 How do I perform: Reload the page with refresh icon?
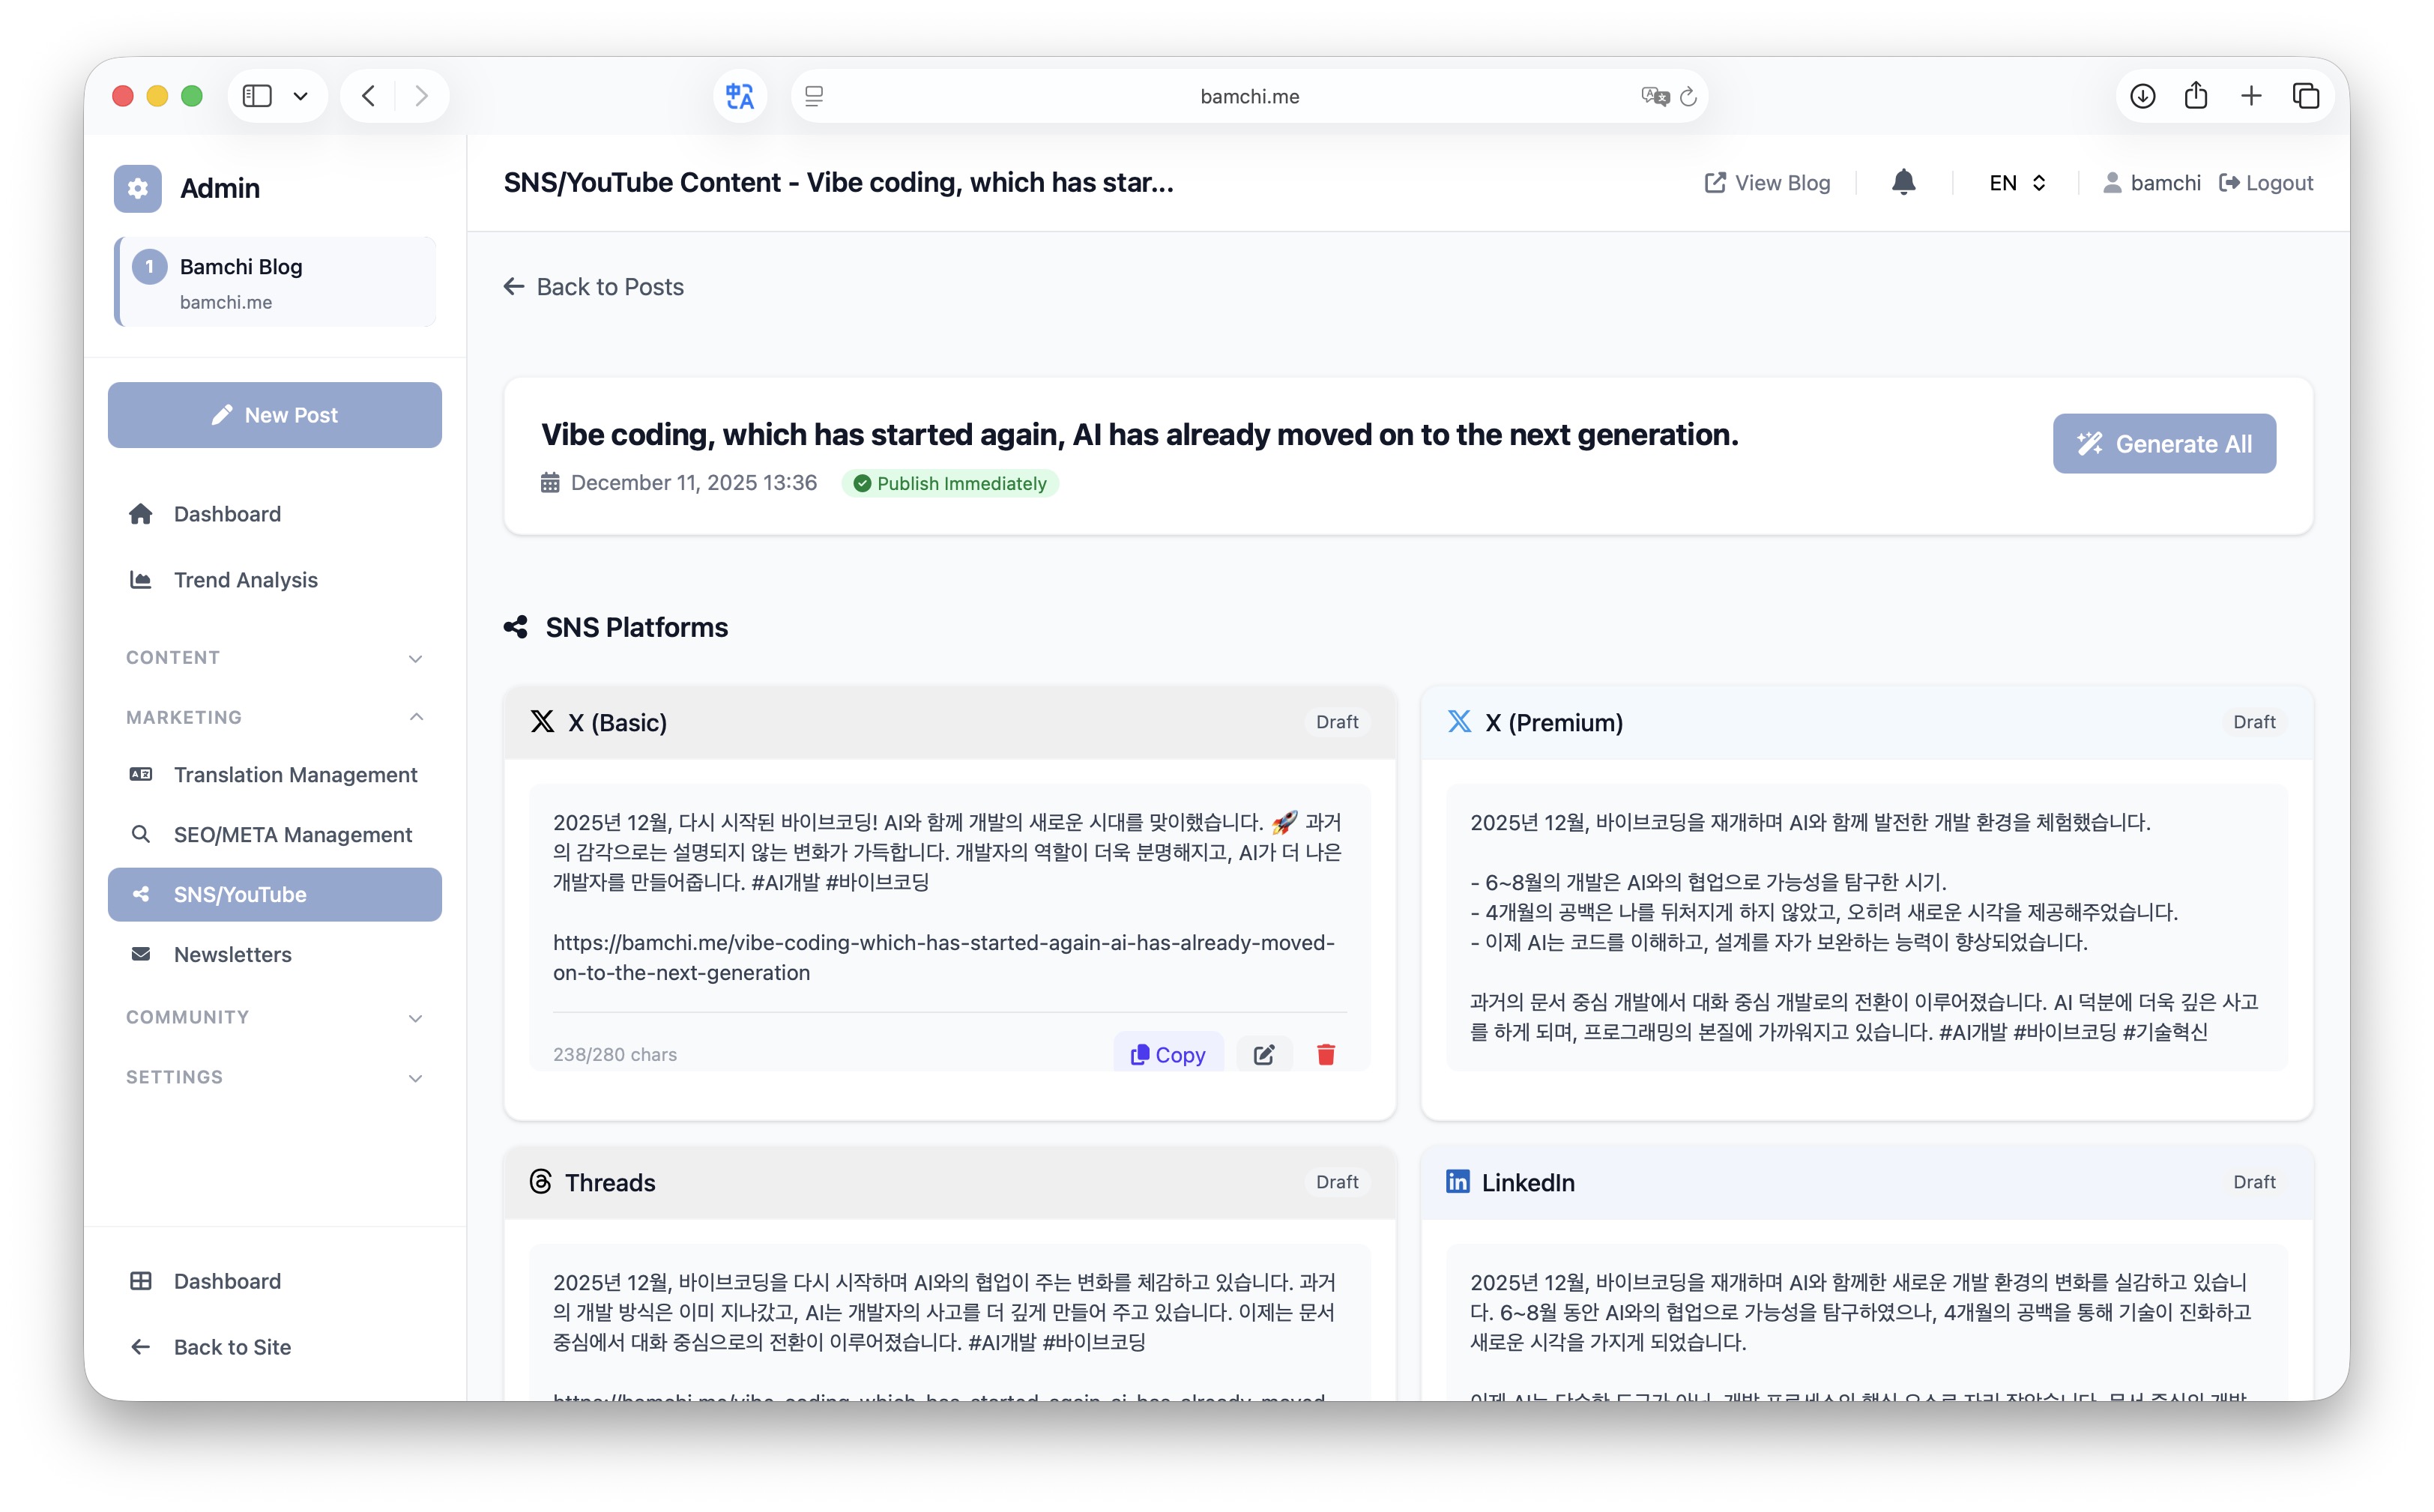click(1689, 96)
